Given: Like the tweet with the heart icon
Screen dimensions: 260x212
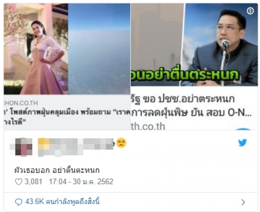Looking at the screenshot, I should point(18,182).
